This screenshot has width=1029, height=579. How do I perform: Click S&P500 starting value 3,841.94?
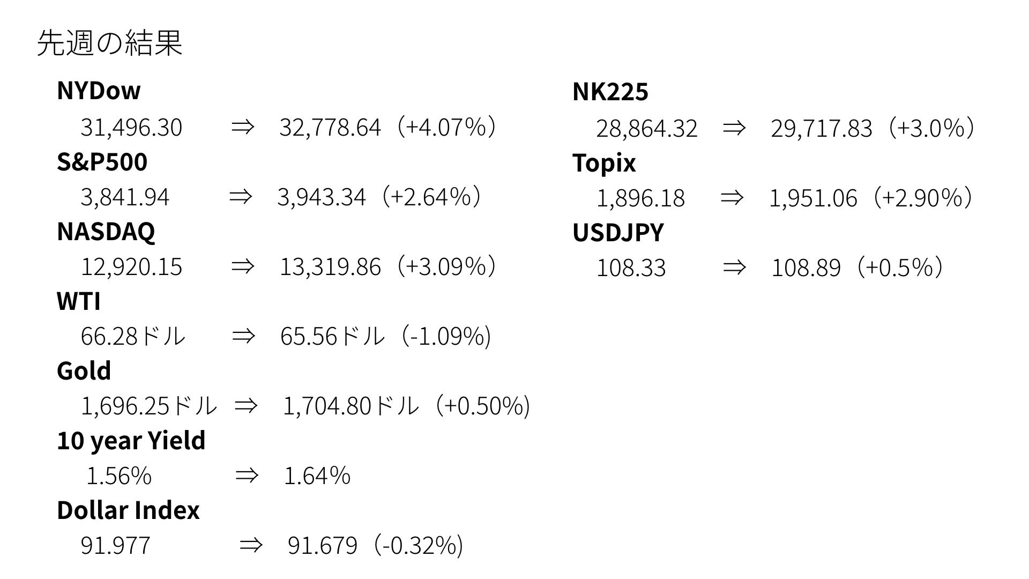pyautogui.click(x=125, y=197)
